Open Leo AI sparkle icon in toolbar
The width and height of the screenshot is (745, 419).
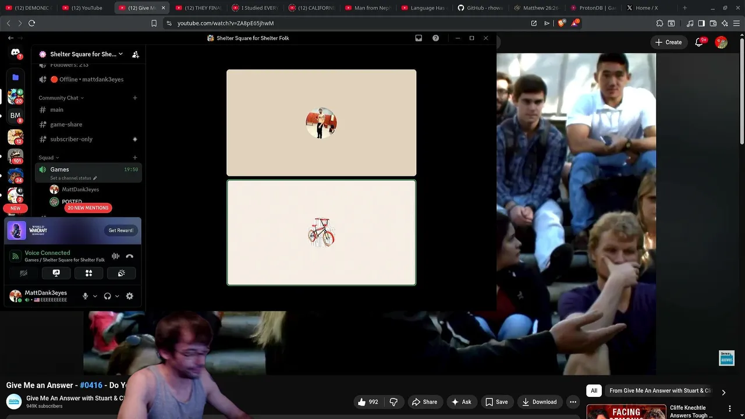point(725,23)
